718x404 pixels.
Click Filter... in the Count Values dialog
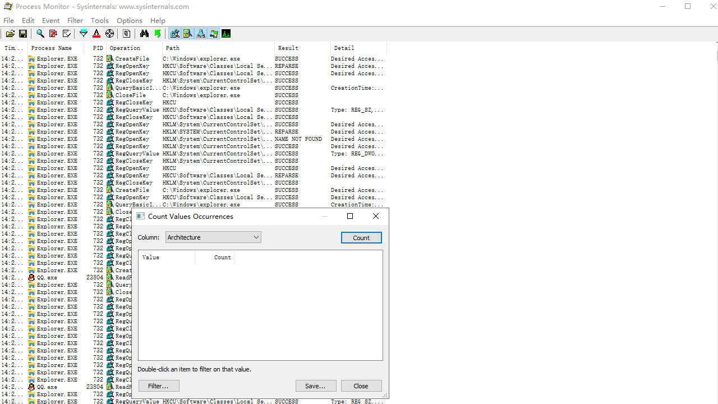(159, 385)
